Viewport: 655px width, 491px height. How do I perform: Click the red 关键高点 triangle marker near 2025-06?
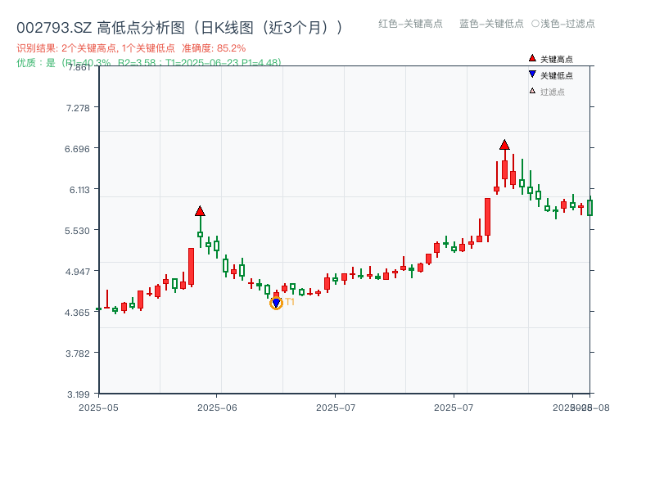pyautogui.click(x=201, y=209)
